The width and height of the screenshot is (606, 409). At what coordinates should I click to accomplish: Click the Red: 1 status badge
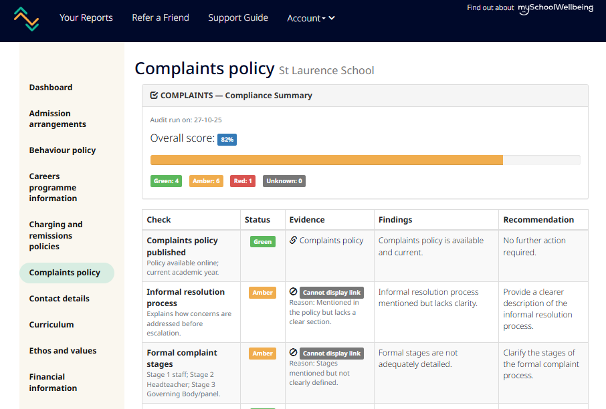(x=242, y=181)
